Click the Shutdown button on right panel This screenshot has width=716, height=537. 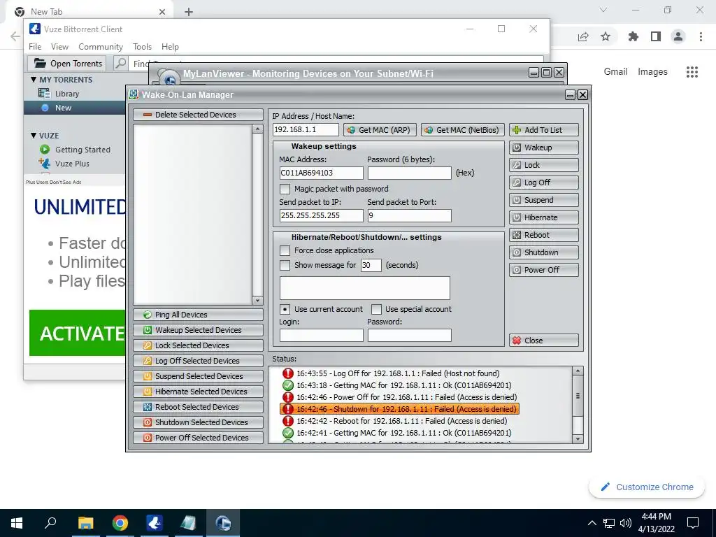click(x=544, y=252)
